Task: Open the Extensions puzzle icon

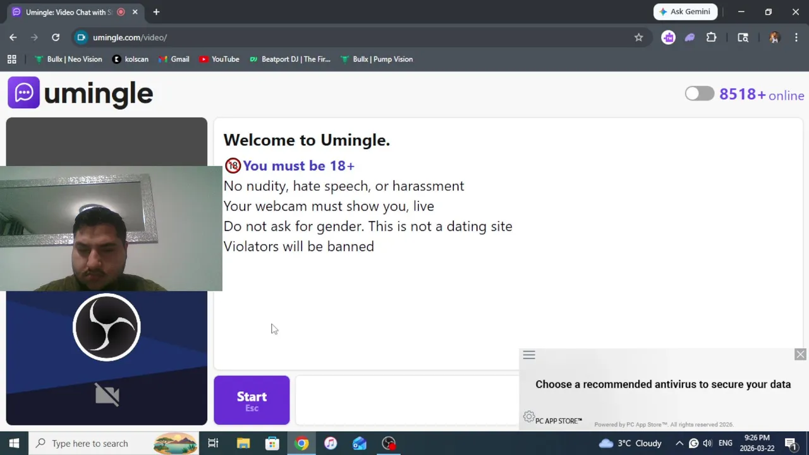Action: pyautogui.click(x=711, y=37)
